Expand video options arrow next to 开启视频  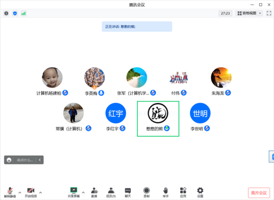pos(41,193)
